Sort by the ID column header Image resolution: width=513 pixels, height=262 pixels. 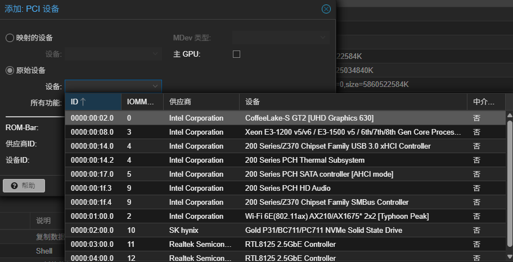[93, 102]
